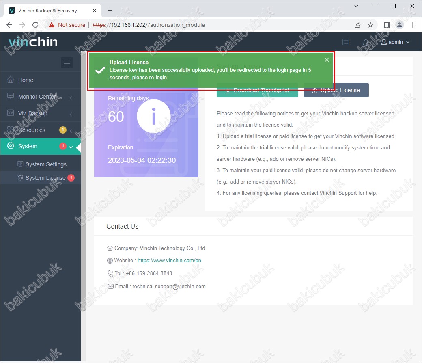The width and height of the screenshot is (422, 363).
Task: Expand Monitor Center menu
Action: (x=40, y=97)
